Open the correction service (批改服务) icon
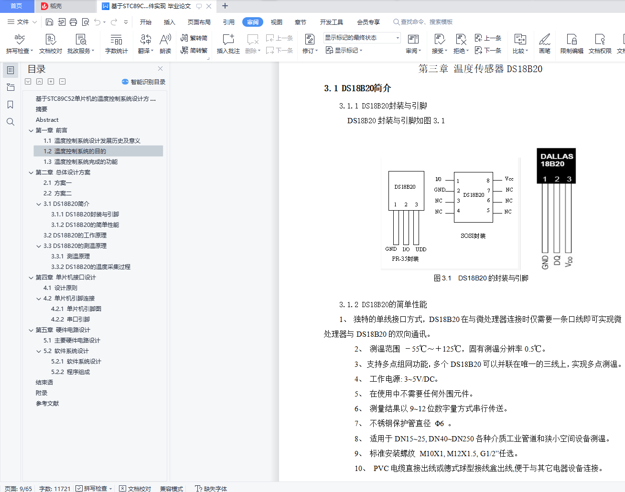 81,43
